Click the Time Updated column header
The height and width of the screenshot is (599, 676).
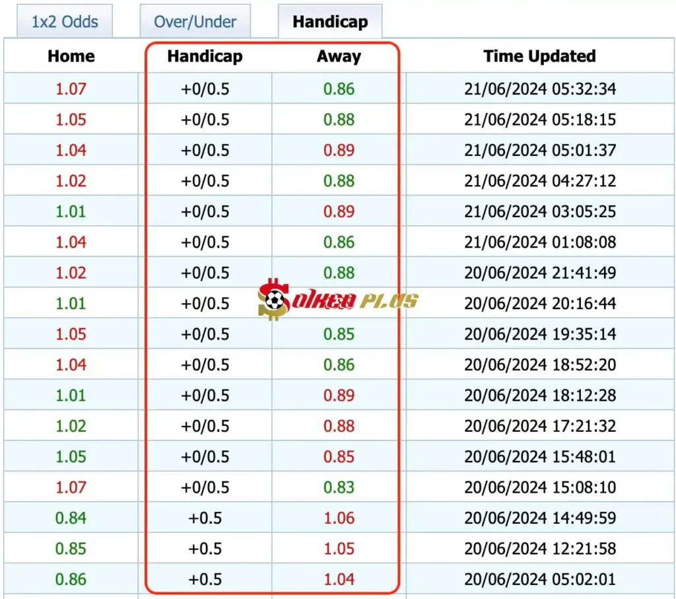click(x=539, y=57)
